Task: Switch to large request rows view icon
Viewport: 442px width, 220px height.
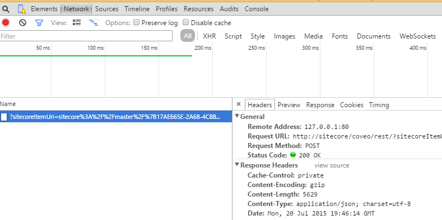Action: tap(77, 22)
